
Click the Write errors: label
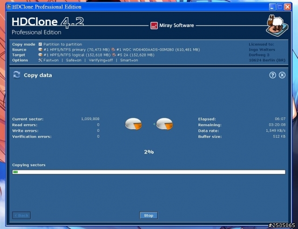point(25,131)
